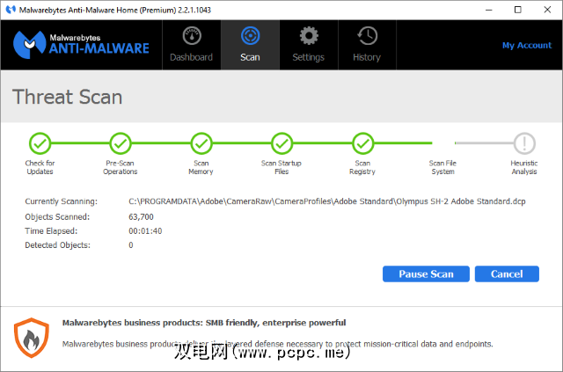Image resolution: width=563 pixels, height=372 pixels.
Task: Click the My Account link
Action: (x=527, y=45)
